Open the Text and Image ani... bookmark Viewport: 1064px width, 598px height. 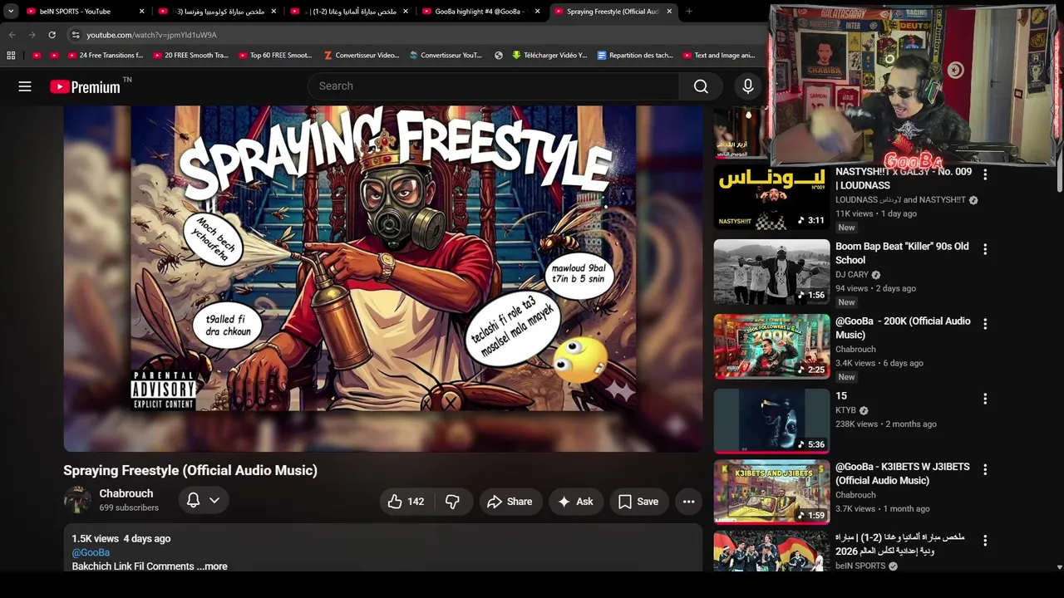[719, 56]
